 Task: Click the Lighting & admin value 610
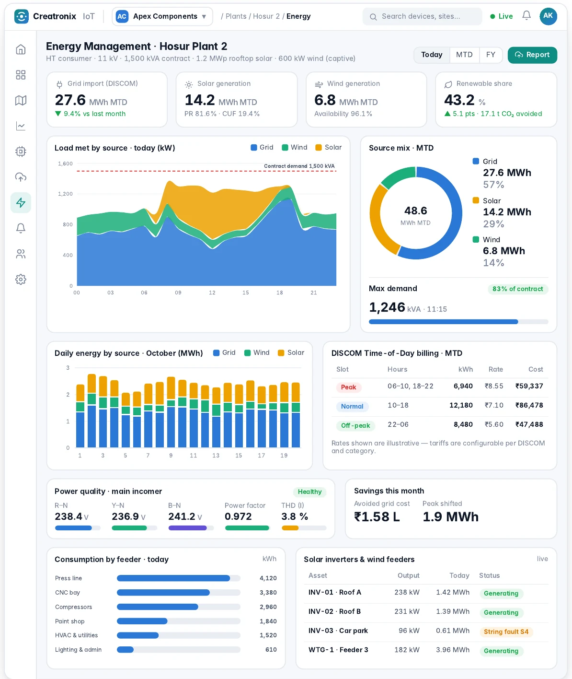[x=271, y=650]
